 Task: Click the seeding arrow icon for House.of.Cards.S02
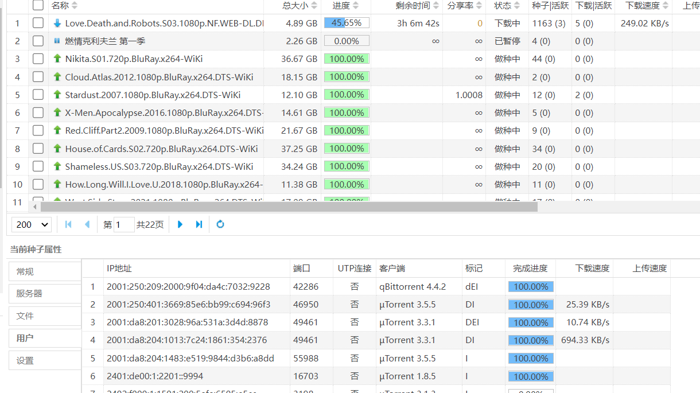[57, 149]
